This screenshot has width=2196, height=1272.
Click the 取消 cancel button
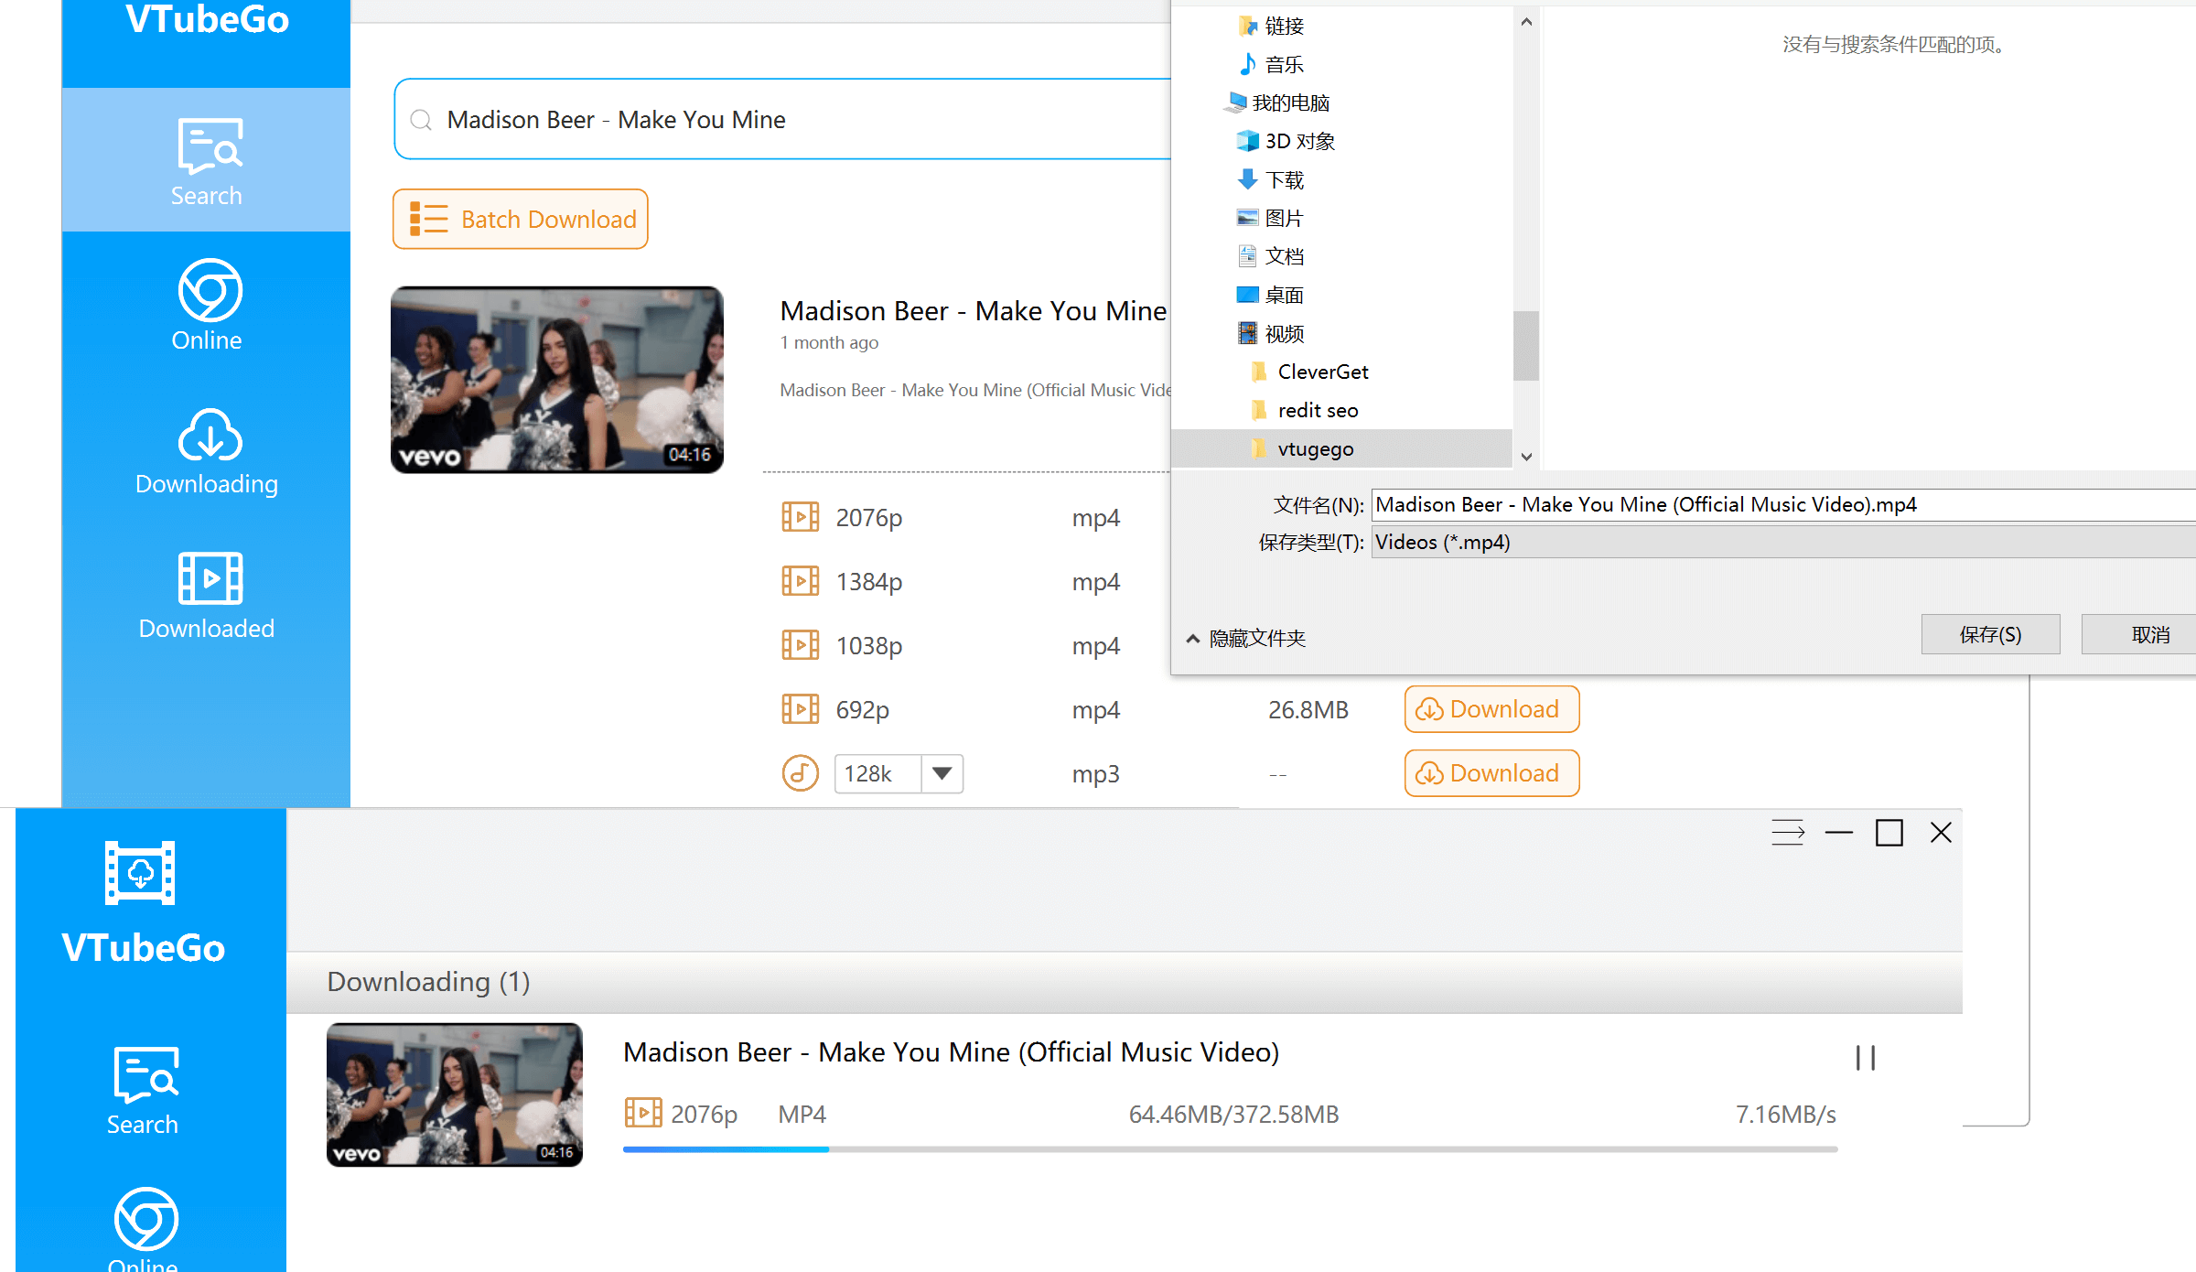point(2141,634)
